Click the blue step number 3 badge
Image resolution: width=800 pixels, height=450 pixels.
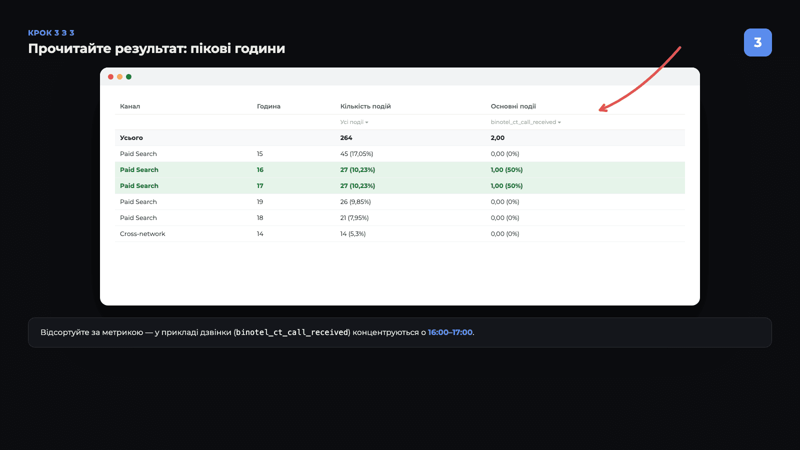757,42
